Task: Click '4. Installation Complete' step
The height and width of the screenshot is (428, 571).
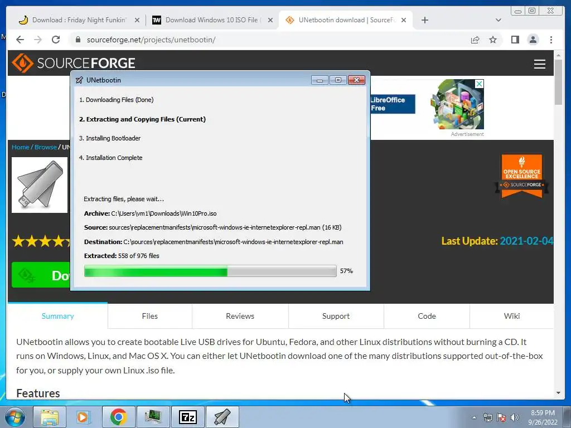Action: pyautogui.click(x=111, y=158)
